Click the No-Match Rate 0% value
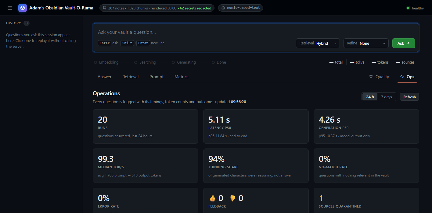Image resolution: width=432 pixels, height=213 pixels. (325, 159)
